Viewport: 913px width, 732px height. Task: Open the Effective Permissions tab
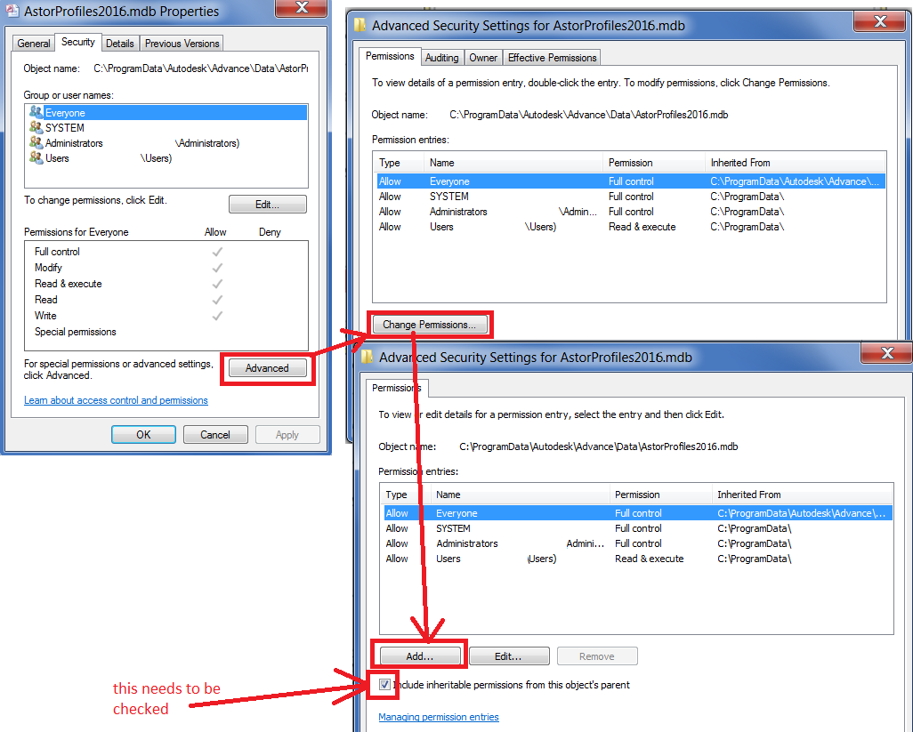coord(552,58)
